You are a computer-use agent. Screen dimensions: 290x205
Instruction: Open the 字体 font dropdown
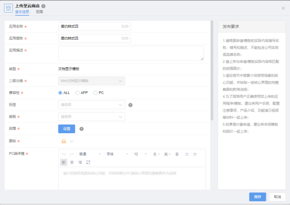pos(117,154)
